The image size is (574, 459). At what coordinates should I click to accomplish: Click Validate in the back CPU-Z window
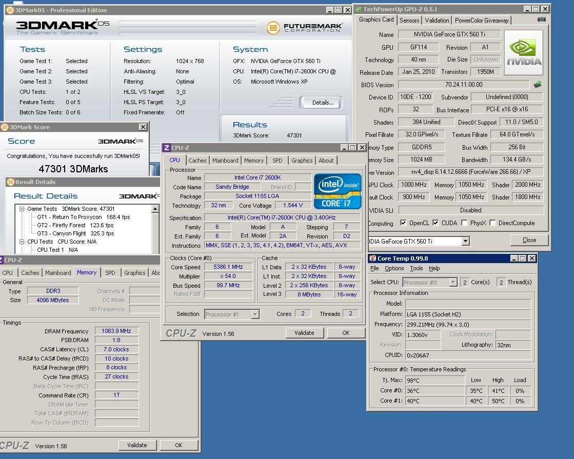pos(137,445)
